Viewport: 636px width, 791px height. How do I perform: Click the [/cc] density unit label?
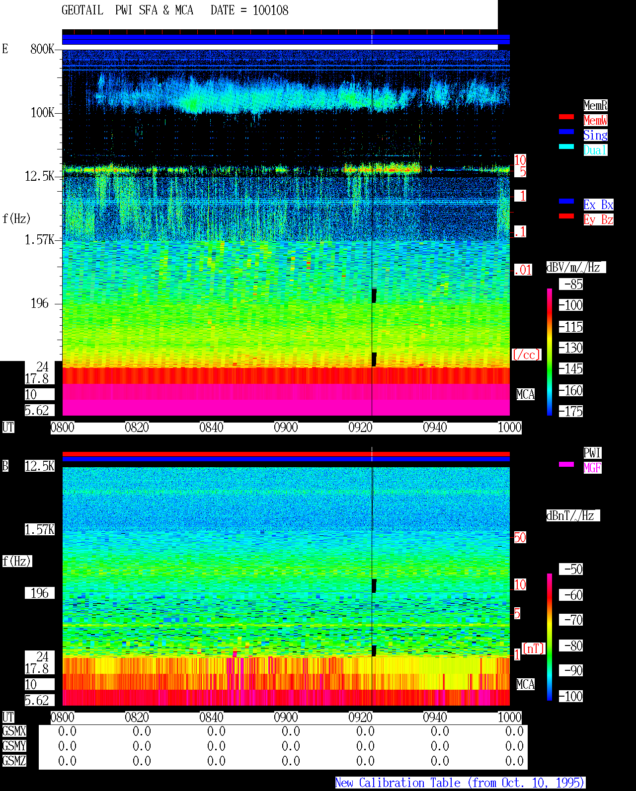tap(526, 355)
